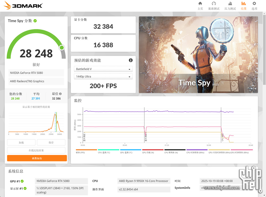Open the Battlefield V game dropdown
This screenshot has width=266, height=197.
coord(103,69)
